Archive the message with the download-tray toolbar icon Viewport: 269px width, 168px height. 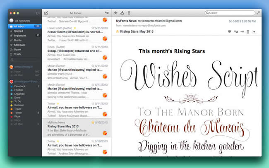point(122,13)
